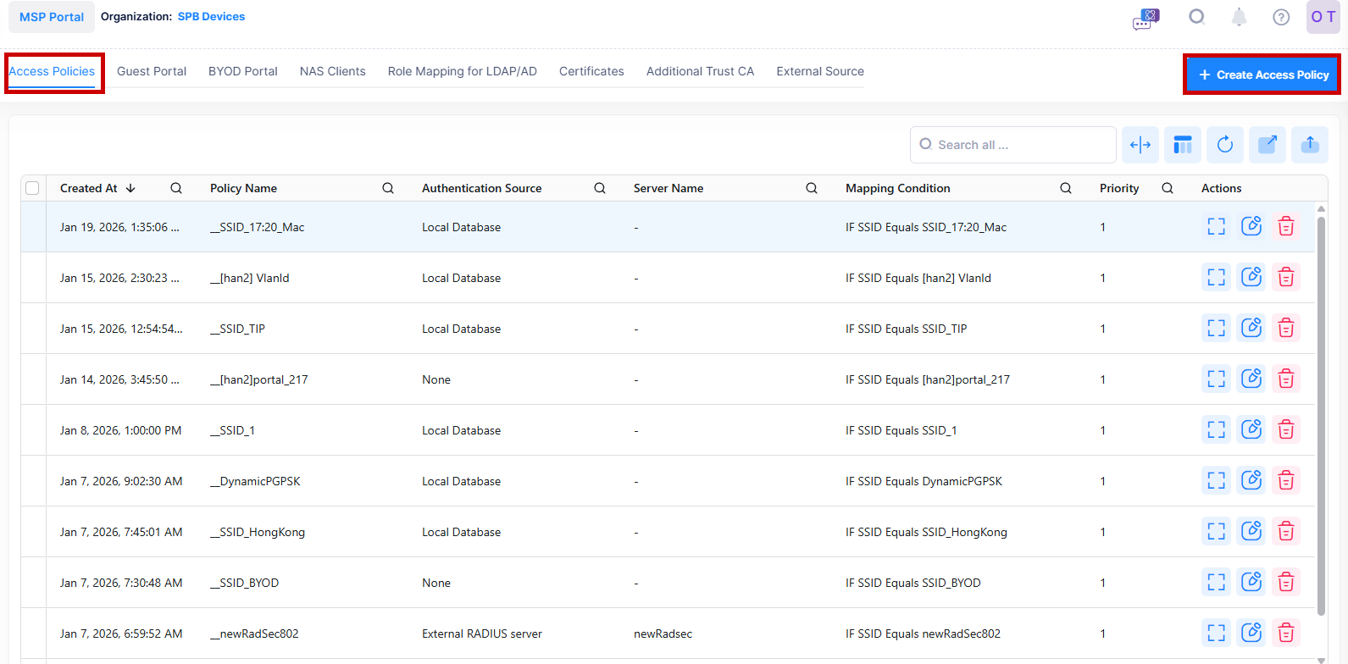Open the notifications bell
Image resolution: width=1348 pixels, height=664 pixels.
point(1239,17)
